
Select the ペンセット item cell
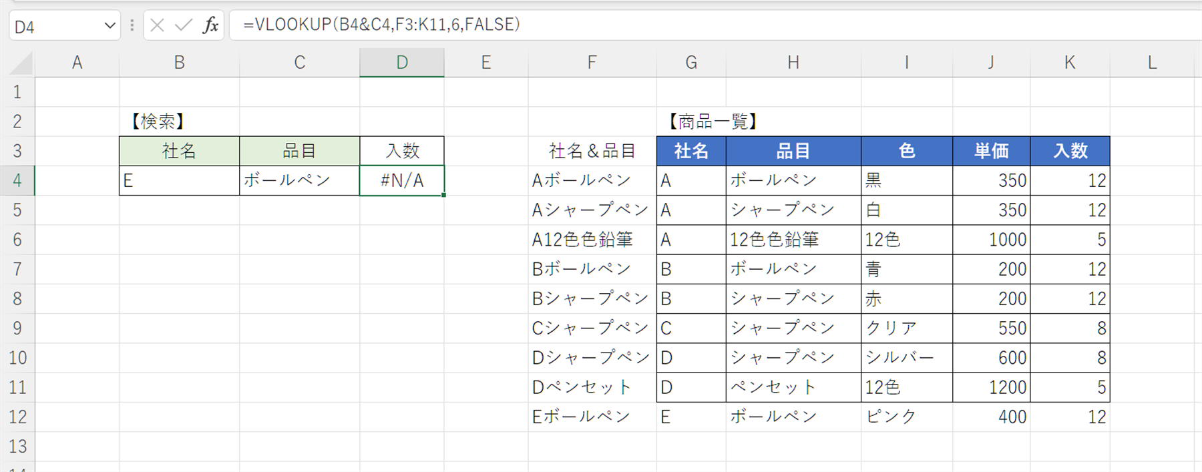[793, 387]
